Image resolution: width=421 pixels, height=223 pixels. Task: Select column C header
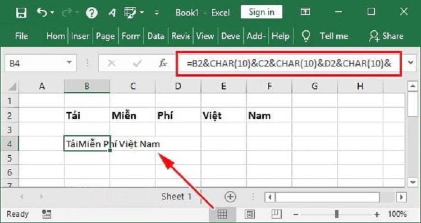pos(132,86)
